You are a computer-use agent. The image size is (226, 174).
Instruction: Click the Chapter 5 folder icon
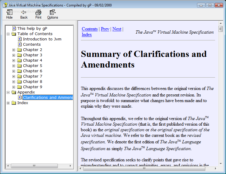tap(19, 66)
